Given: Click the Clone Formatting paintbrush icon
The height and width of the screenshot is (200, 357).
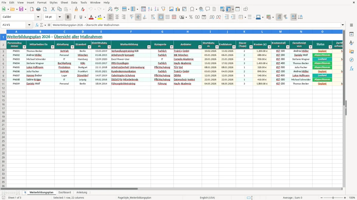Looking at the screenshot, I should point(76,9).
